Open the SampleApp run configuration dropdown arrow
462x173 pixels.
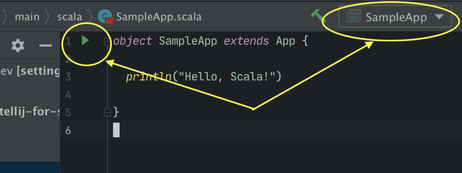439,17
